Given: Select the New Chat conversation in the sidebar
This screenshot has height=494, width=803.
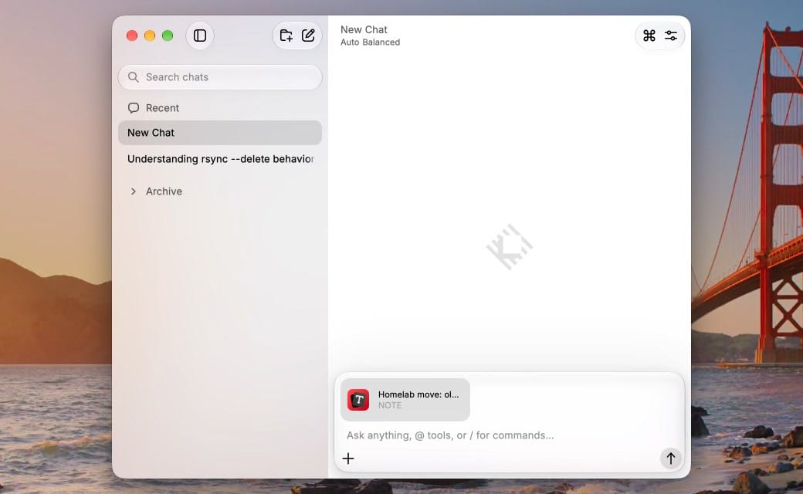Looking at the screenshot, I should click(x=220, y=133).
